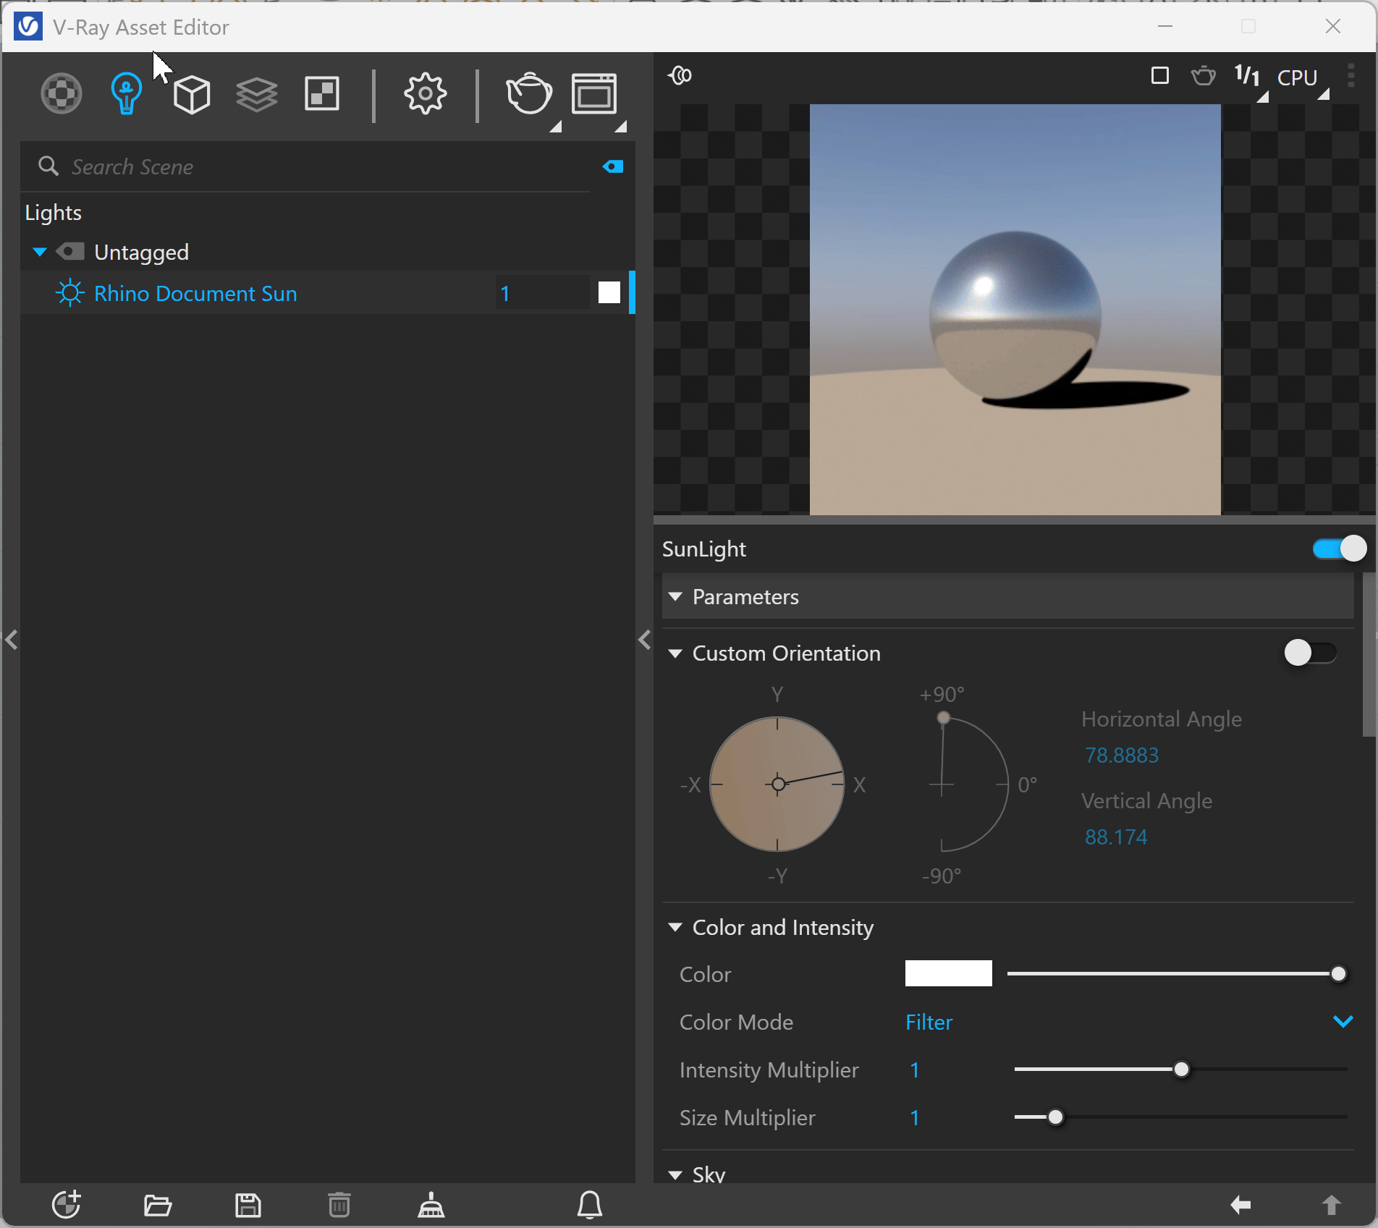Image resolution: width=1378 pixels, height=1228 pixels.
Task: Click the Untagged tag icon
Action: point(71,252)
